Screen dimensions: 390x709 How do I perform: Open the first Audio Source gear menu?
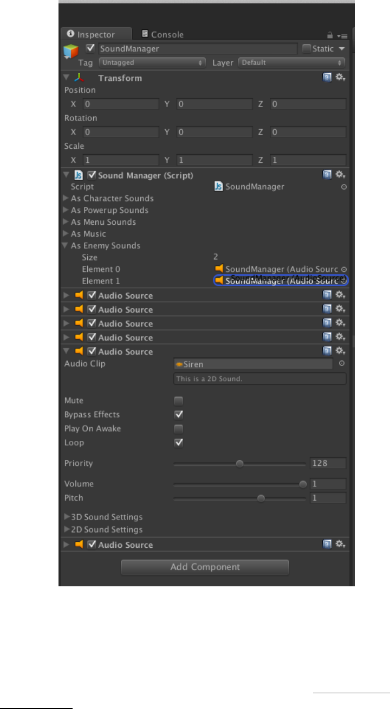tap(341, 295)
